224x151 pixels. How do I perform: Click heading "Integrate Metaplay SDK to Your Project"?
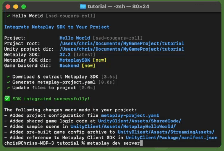pos(57,27)
